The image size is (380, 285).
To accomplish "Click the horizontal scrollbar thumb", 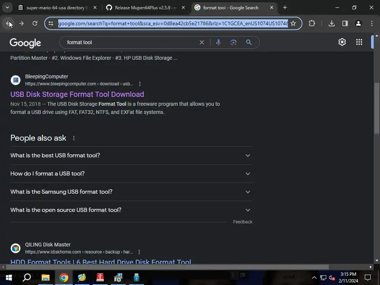I will (x=167, y=267).
